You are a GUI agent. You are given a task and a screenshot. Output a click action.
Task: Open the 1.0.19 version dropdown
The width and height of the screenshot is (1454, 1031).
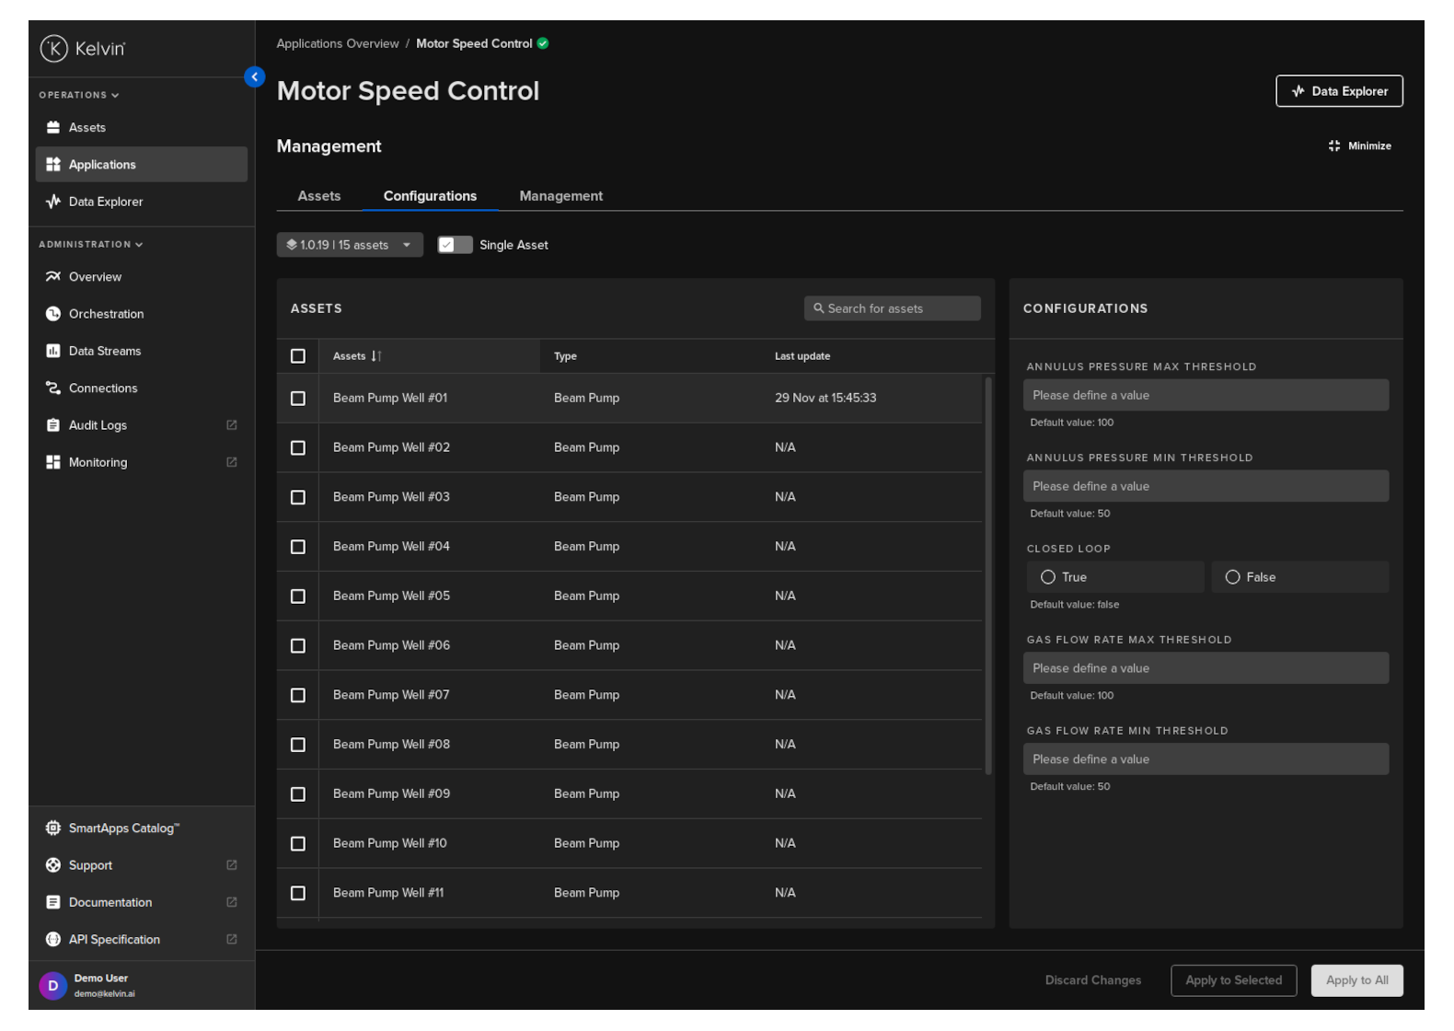[350, 245]
